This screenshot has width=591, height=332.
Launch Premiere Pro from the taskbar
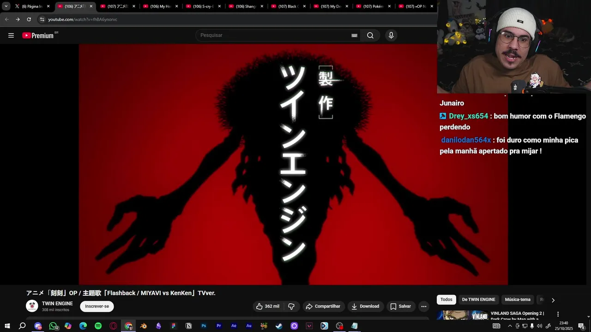[x=219, y=326]
